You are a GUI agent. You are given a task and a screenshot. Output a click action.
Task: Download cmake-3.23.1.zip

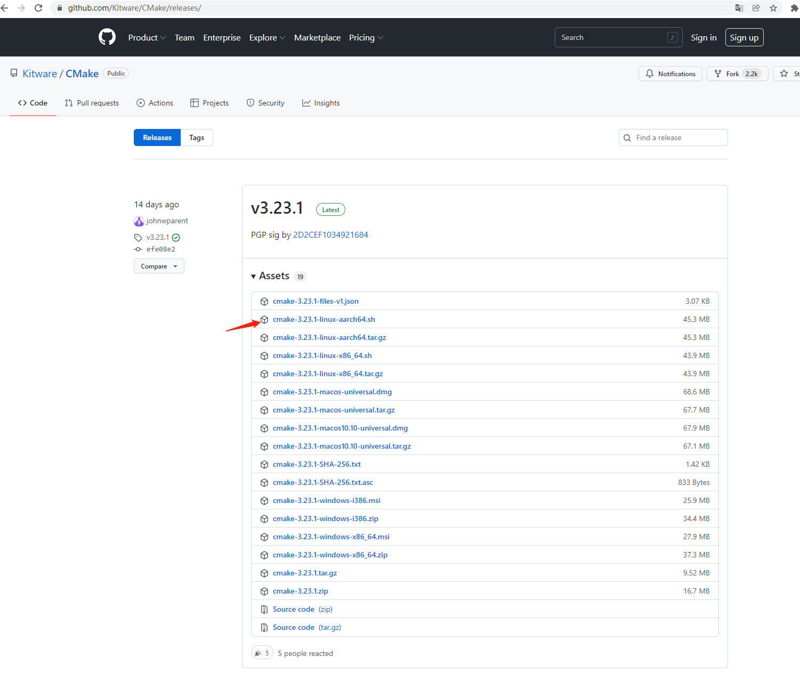[x=301, y=591]
